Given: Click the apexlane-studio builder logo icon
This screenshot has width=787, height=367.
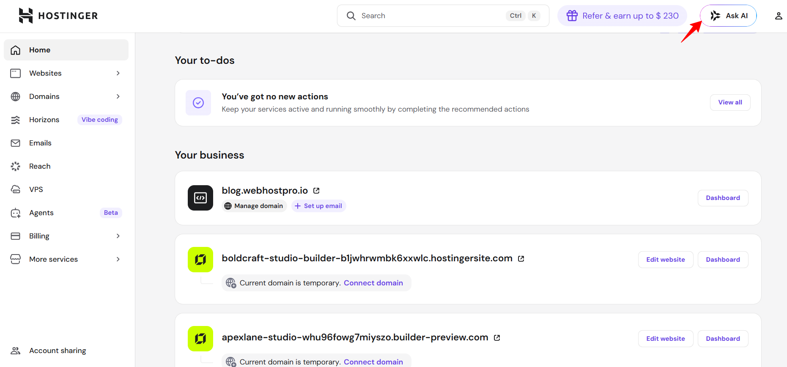Looking at the screenshot, I should tap(200, 339).
